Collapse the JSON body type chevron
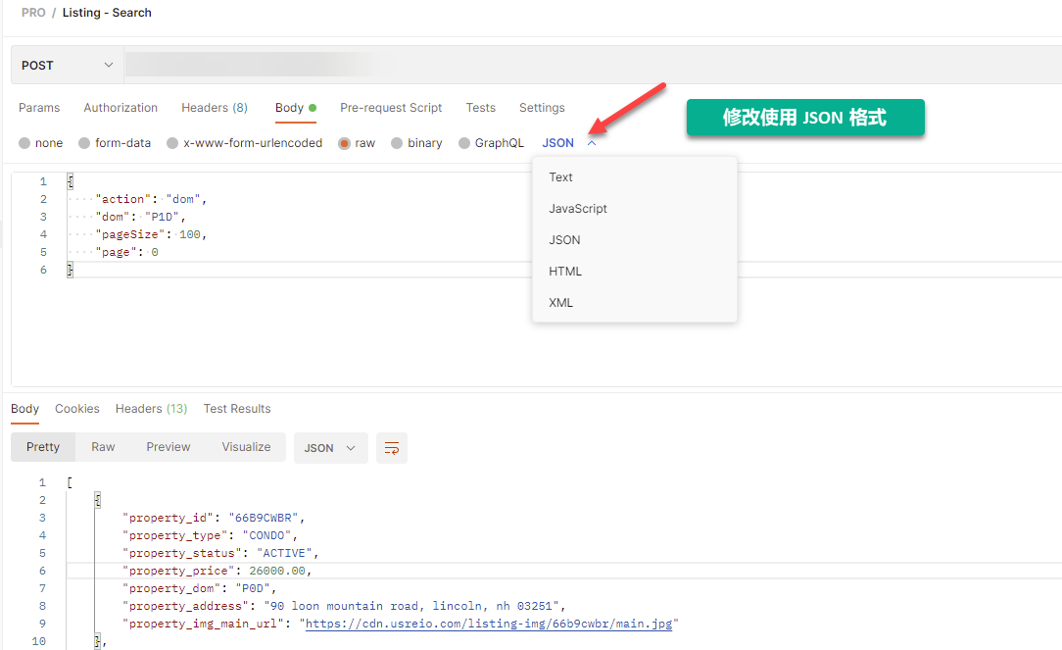This screenshot has width=1062, height=650. click(592, 143)
